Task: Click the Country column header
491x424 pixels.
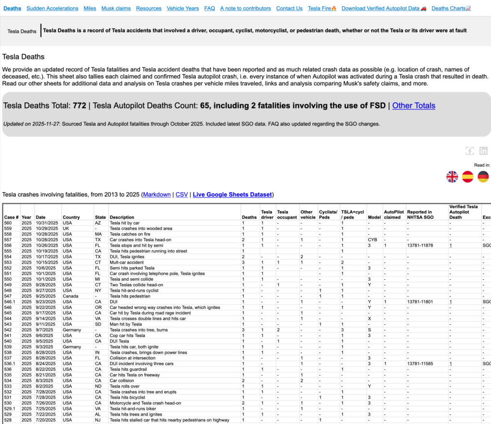Action: [x=71, y=217]
